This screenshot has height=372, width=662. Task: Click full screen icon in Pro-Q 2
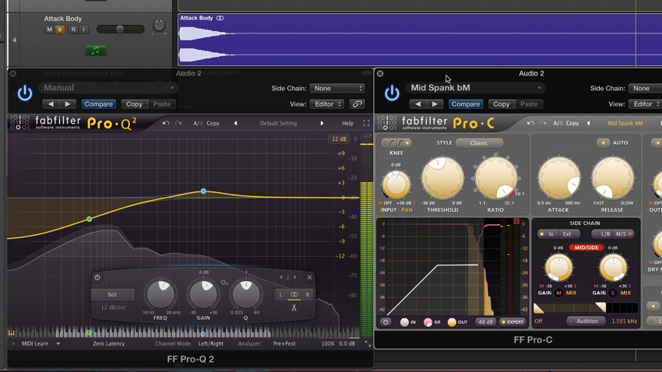(x=366, y=123)
